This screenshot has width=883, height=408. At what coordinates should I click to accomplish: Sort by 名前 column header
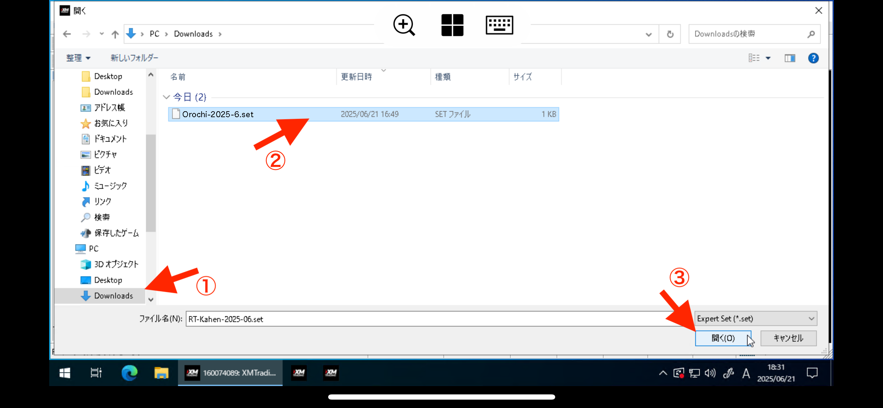pos(178,77)
